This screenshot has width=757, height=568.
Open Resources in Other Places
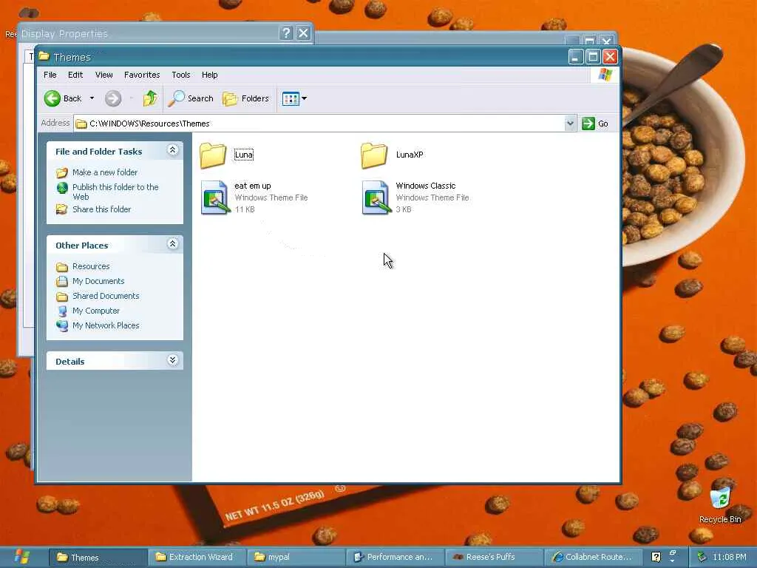coord(91,266)
